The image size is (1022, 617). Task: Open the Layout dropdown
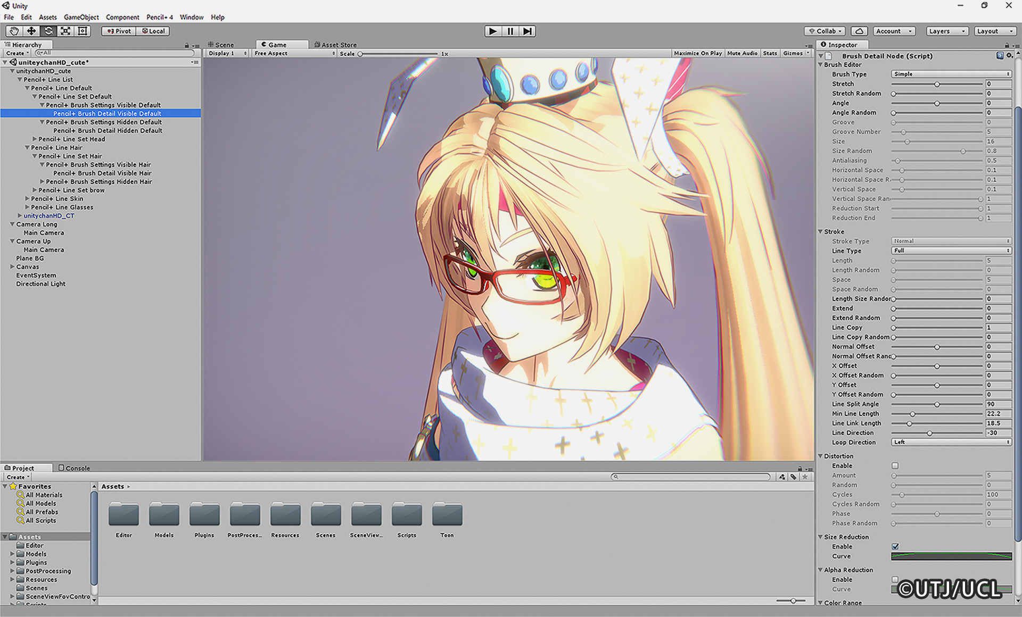995,31
